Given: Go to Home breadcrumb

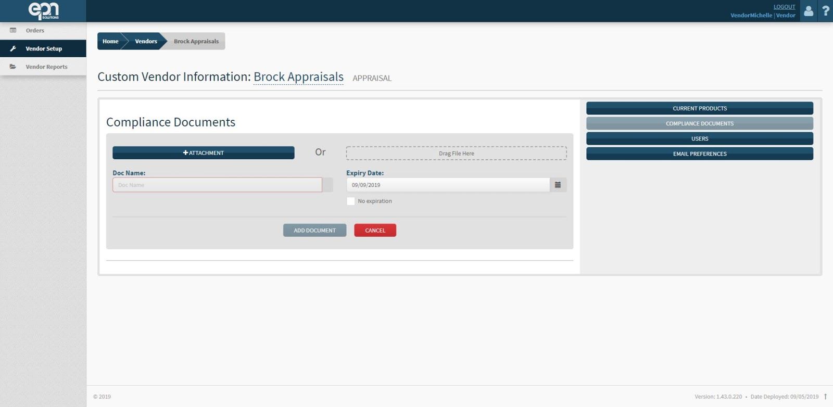Looking at the screenshot, I should pos(110,41).
